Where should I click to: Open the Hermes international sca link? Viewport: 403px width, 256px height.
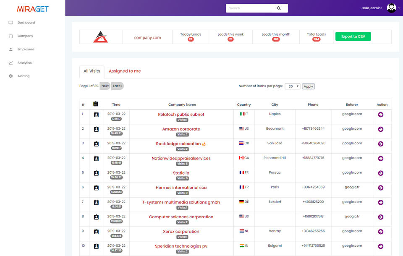click(181, 188)
